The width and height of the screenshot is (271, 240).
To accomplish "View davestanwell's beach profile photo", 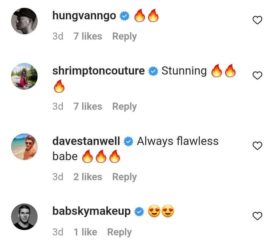I will click(x=24, y=147).
